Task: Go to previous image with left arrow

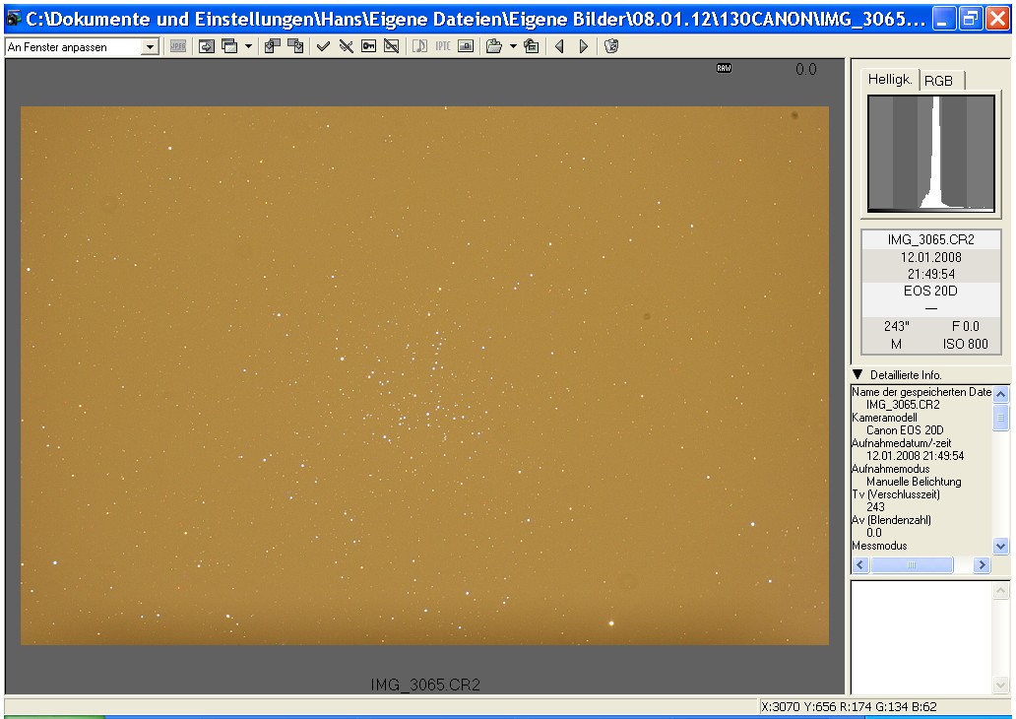Action: [560, 46]
